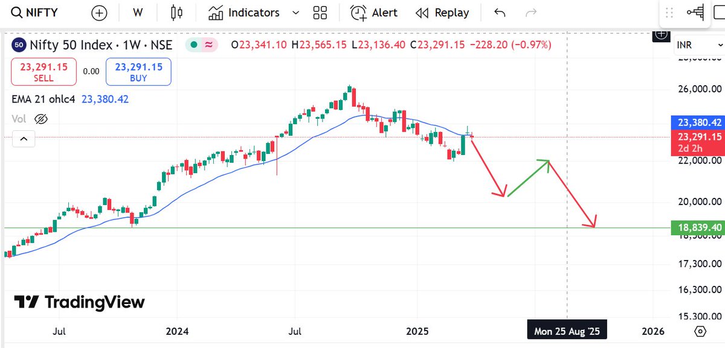The image size is (725, 348).
Task: Click the Mon 25 Aug '25 date label
Action: click(x=567, y=331)
